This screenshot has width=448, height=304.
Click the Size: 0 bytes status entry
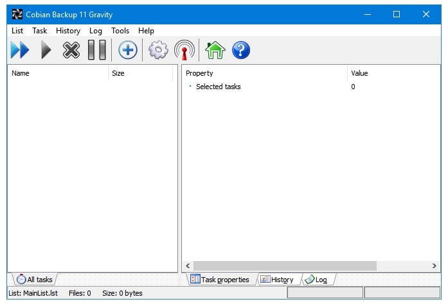click(122, 293)
